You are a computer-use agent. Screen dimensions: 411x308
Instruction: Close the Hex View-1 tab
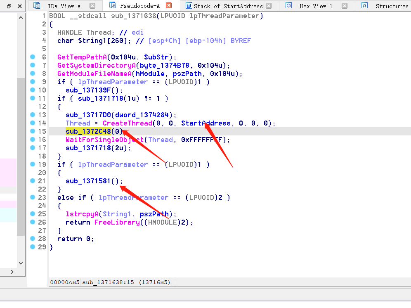point(345,6)
